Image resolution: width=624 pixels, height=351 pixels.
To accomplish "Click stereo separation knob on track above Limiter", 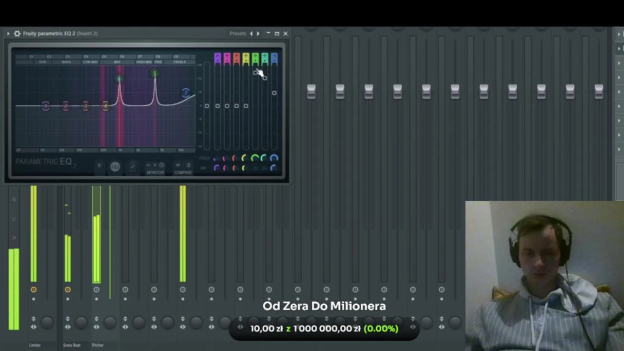I will [x=47, y=322].
